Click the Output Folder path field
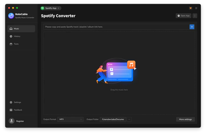The image size is (206, 134). coord(113,119)
